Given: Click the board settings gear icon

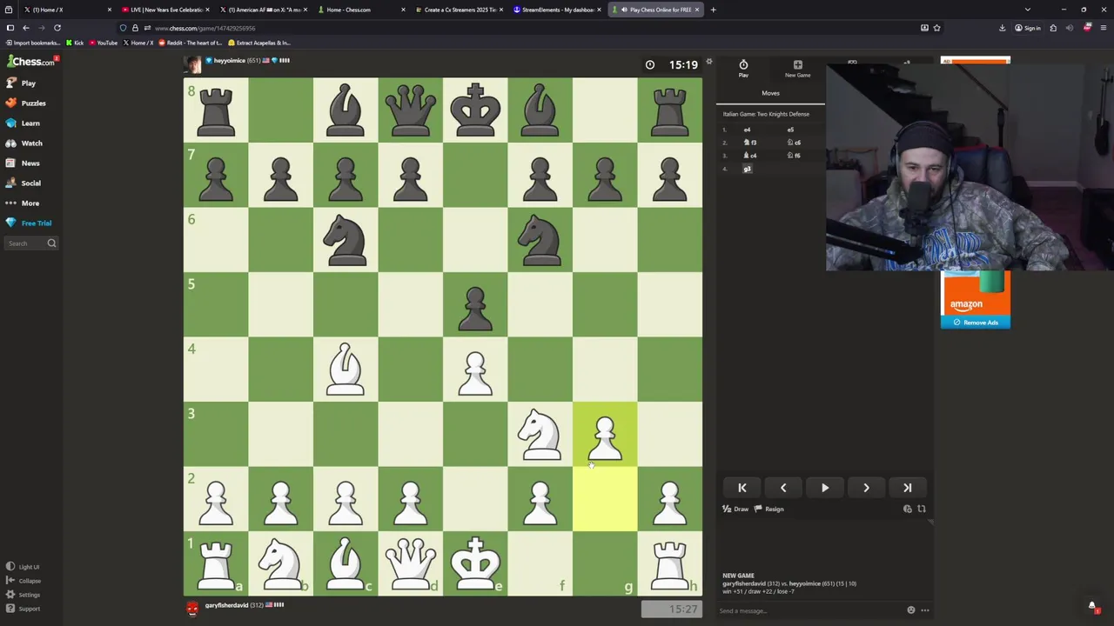Looking at the screenshot, I should (709, 62).
